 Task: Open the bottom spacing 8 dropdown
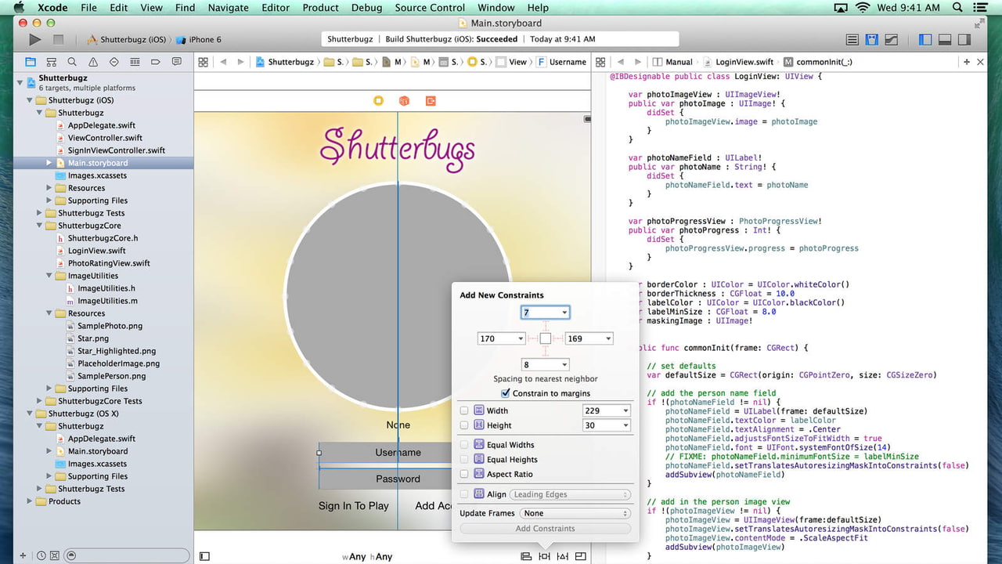tap(564, 365)
